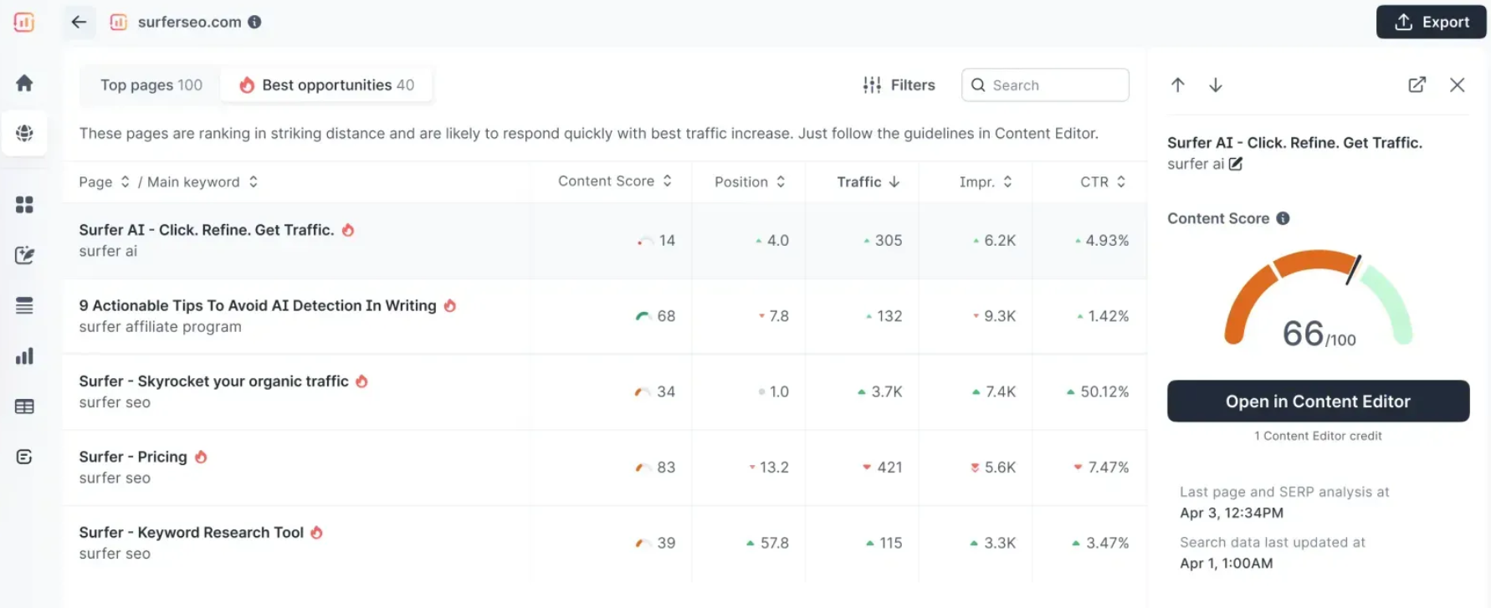1491x608 pixels.
Task: Click the info icon next to surferseo.com
Action: (254, 23)
